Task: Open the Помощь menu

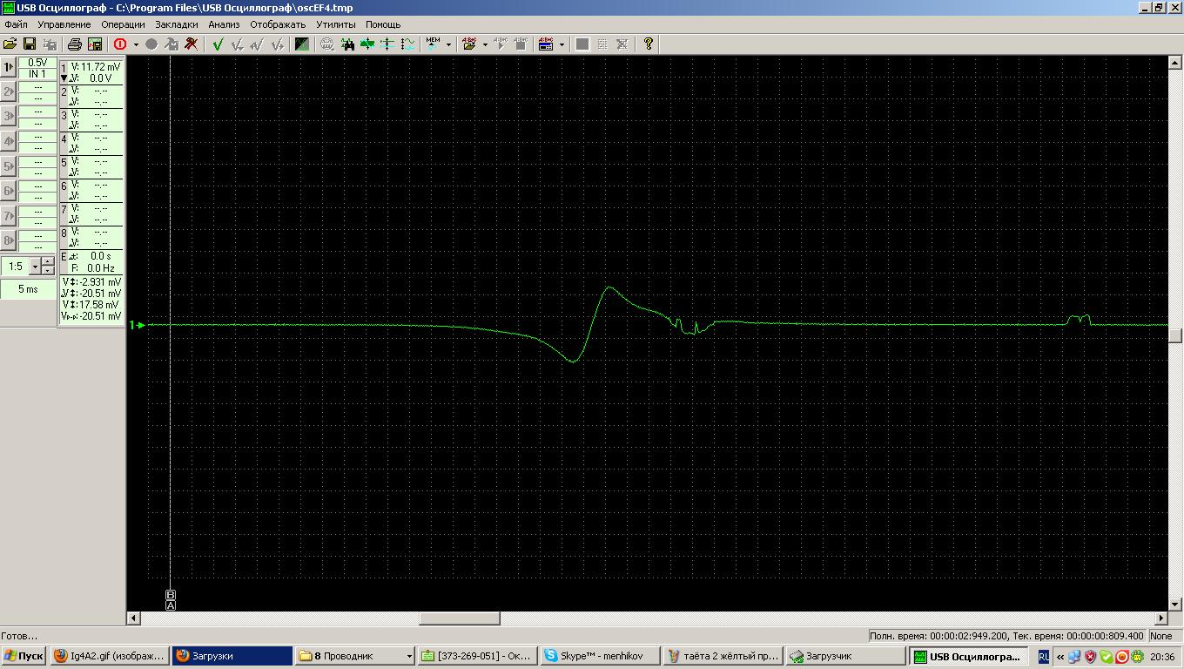Action: tap(383, 24)
